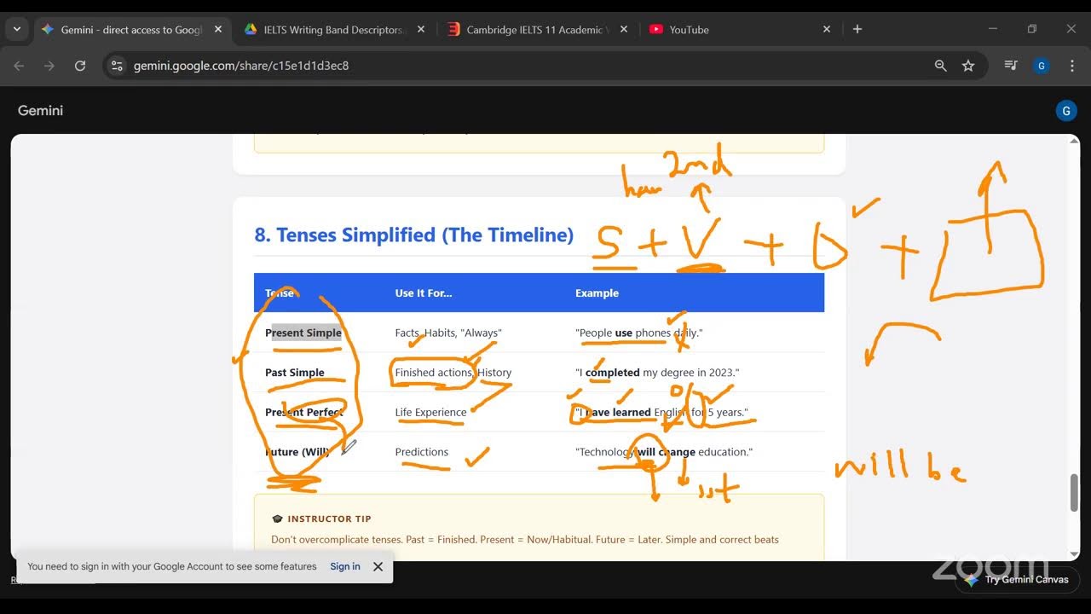
Task: Close the IELTS Writing Band Descriptors tab
Action: tap(421, 29)
